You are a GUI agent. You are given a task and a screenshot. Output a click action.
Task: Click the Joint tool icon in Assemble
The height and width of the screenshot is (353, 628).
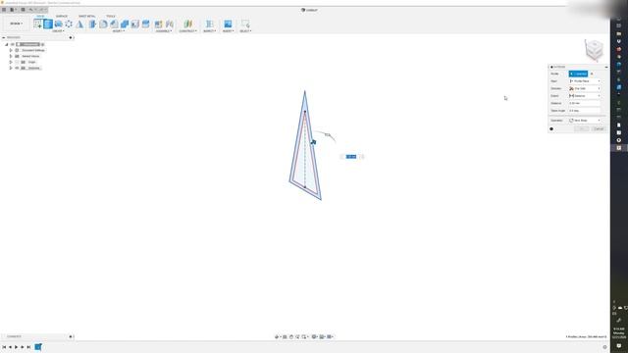pos(170,24)
